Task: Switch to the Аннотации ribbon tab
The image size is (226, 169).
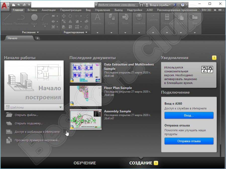Action: coord(48,10)
